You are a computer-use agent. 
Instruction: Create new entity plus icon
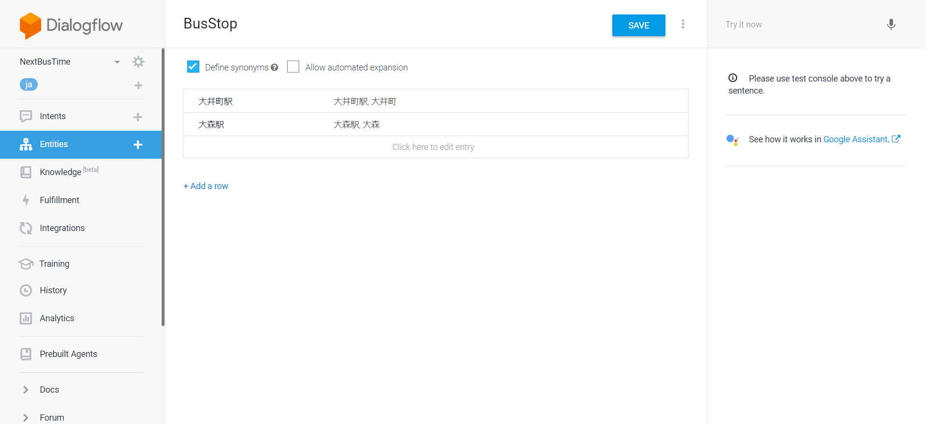(x=138, y=145)
